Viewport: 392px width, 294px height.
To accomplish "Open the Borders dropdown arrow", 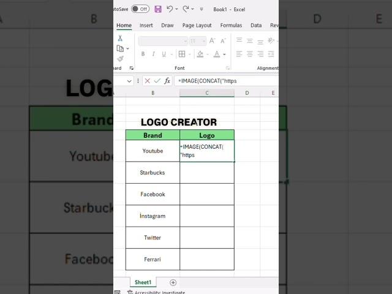I will (189, 55).
